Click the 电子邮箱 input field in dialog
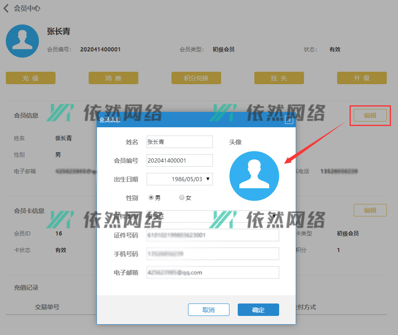Viewport: 398px width, 335px height. pyautogui.click(x=212, y=272)
